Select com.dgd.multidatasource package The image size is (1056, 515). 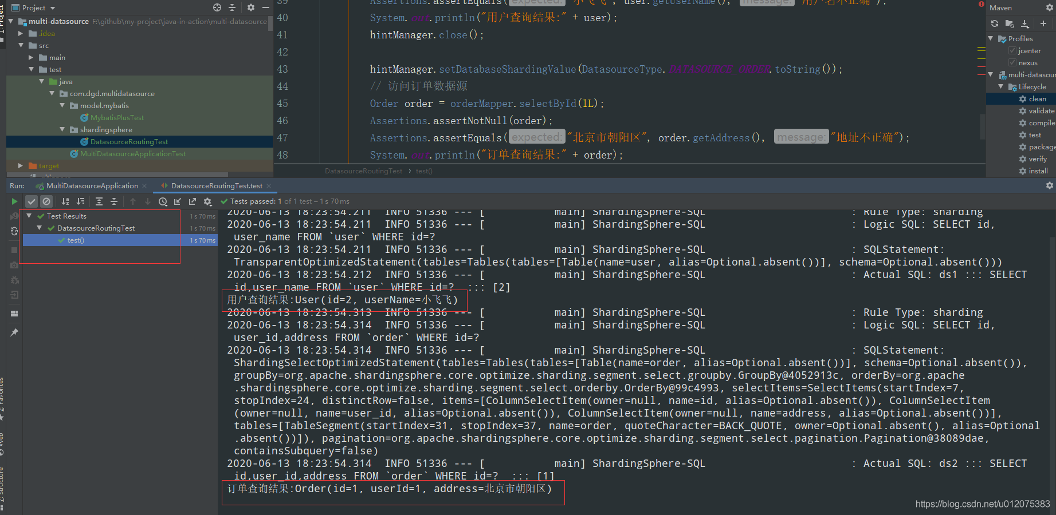pos(112,94)
